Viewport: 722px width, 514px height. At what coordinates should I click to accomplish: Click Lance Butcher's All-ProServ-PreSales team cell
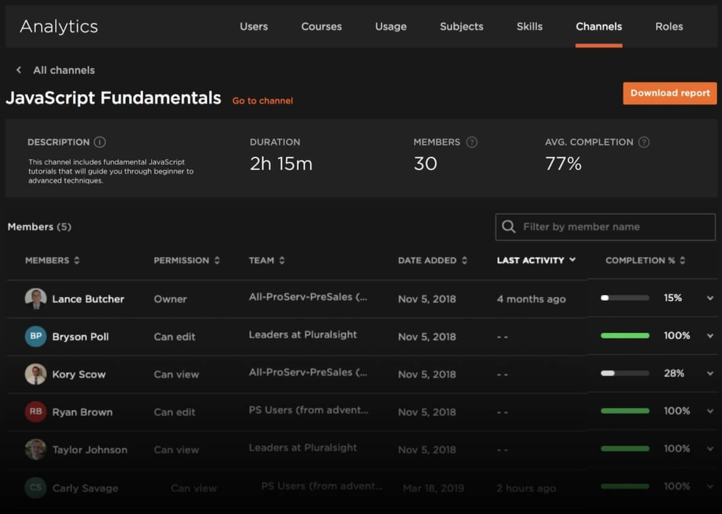(x=308, y=297)
